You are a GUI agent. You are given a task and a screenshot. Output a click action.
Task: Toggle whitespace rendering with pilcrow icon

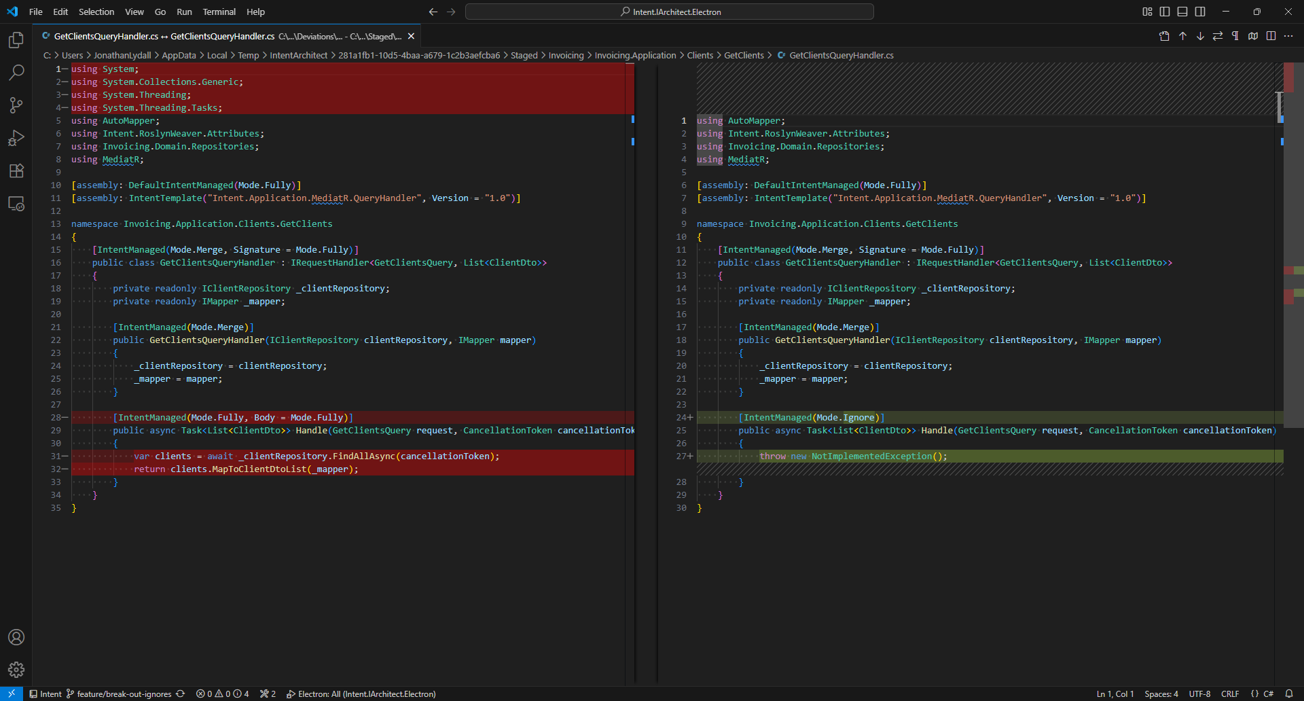click(1235, 36)
